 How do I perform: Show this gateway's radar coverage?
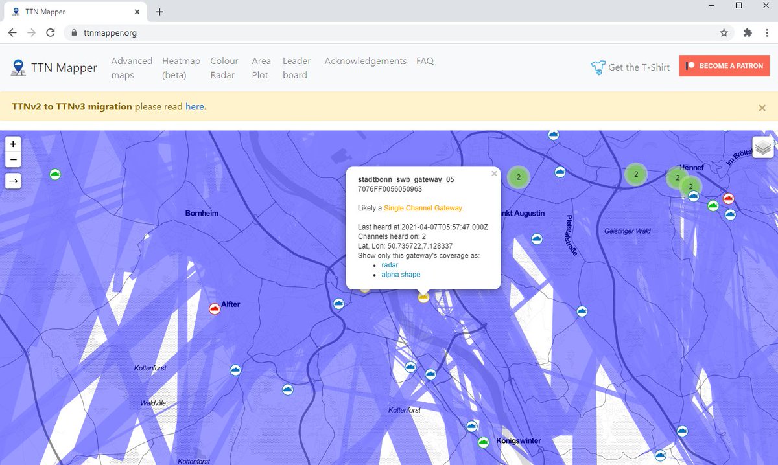(390, 265)
